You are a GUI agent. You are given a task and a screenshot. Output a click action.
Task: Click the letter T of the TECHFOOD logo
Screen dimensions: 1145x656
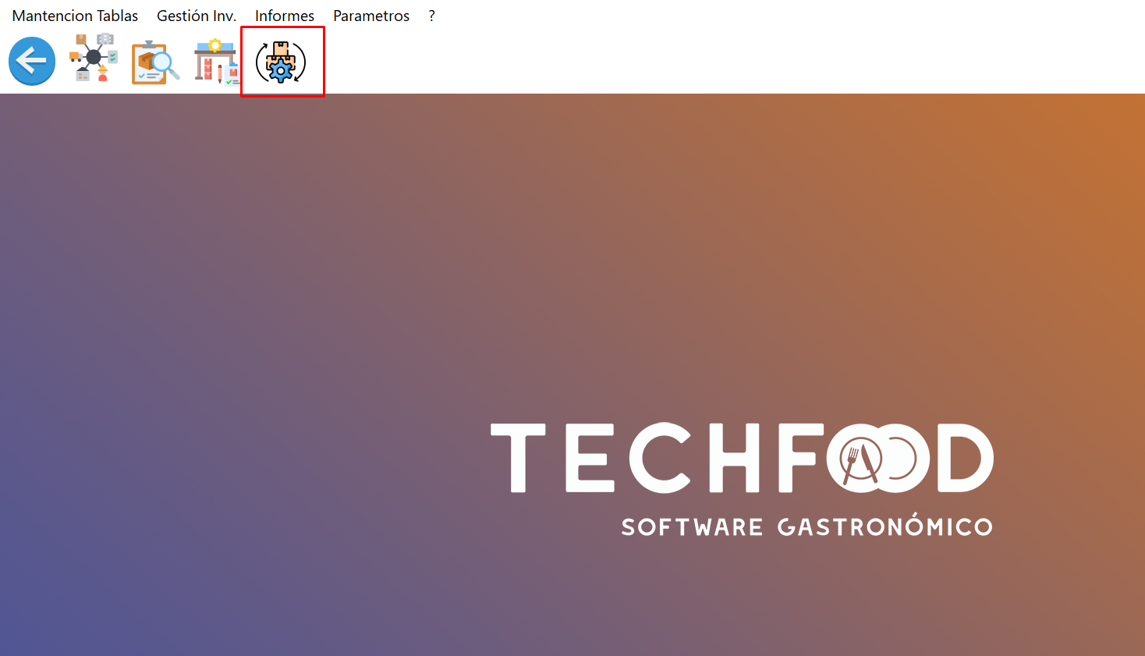click(518, 457)
